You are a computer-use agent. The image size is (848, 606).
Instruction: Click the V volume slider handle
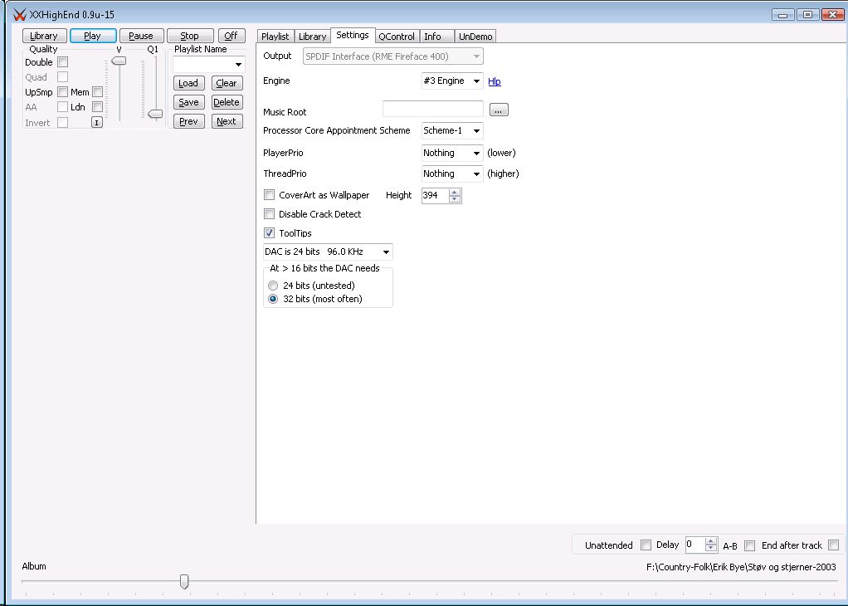[119, 61]
